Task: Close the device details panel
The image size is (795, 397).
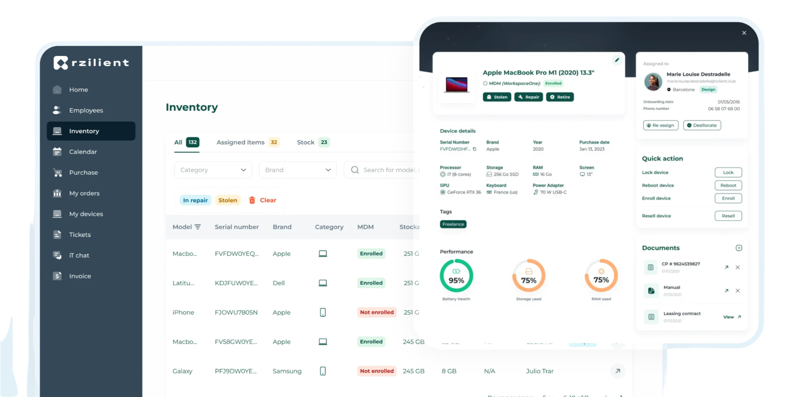Action: (744, 33)
